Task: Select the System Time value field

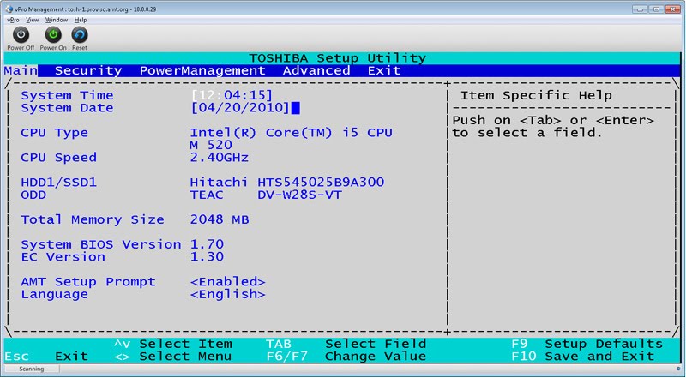Action: (x=232, y=95)
